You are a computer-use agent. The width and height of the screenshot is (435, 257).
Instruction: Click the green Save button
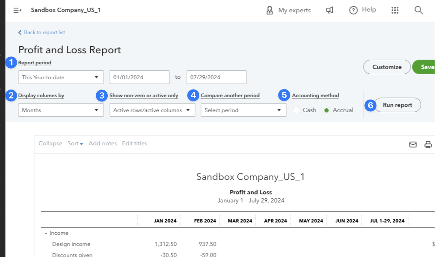point(423,67)
